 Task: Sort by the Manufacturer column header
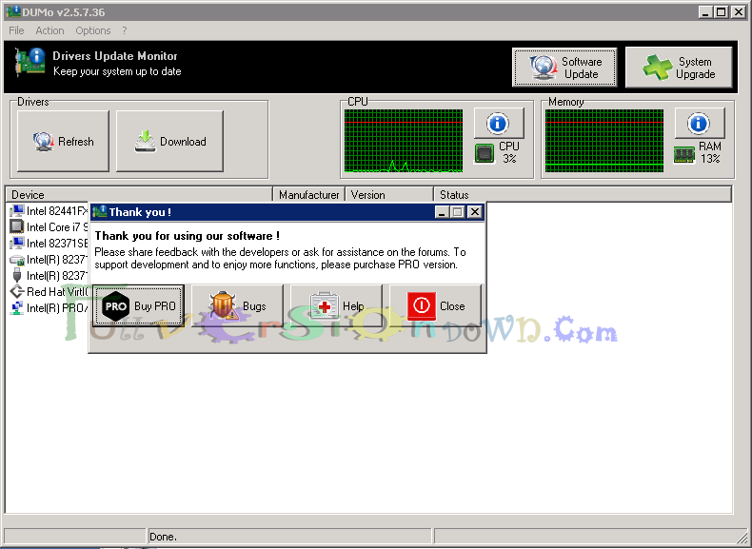[308, 195]
